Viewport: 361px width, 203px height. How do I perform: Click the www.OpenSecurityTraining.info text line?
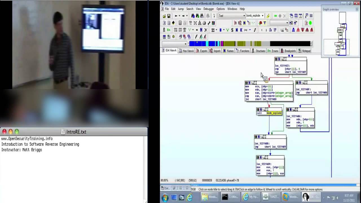pos(27,139)
